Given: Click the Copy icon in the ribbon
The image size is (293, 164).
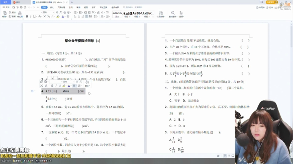Looking at the screenshot, I should (x=10, y=16).
